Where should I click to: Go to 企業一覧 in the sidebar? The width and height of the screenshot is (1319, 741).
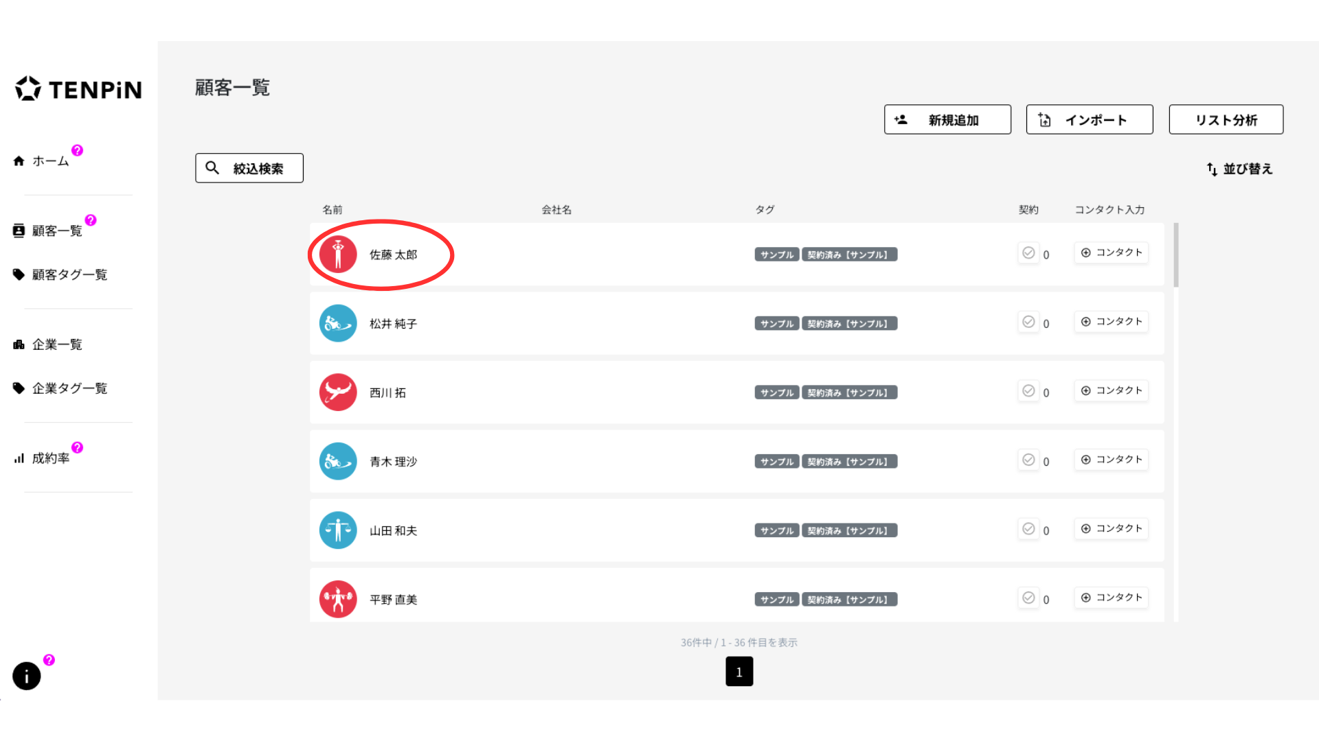coord(57,344)
